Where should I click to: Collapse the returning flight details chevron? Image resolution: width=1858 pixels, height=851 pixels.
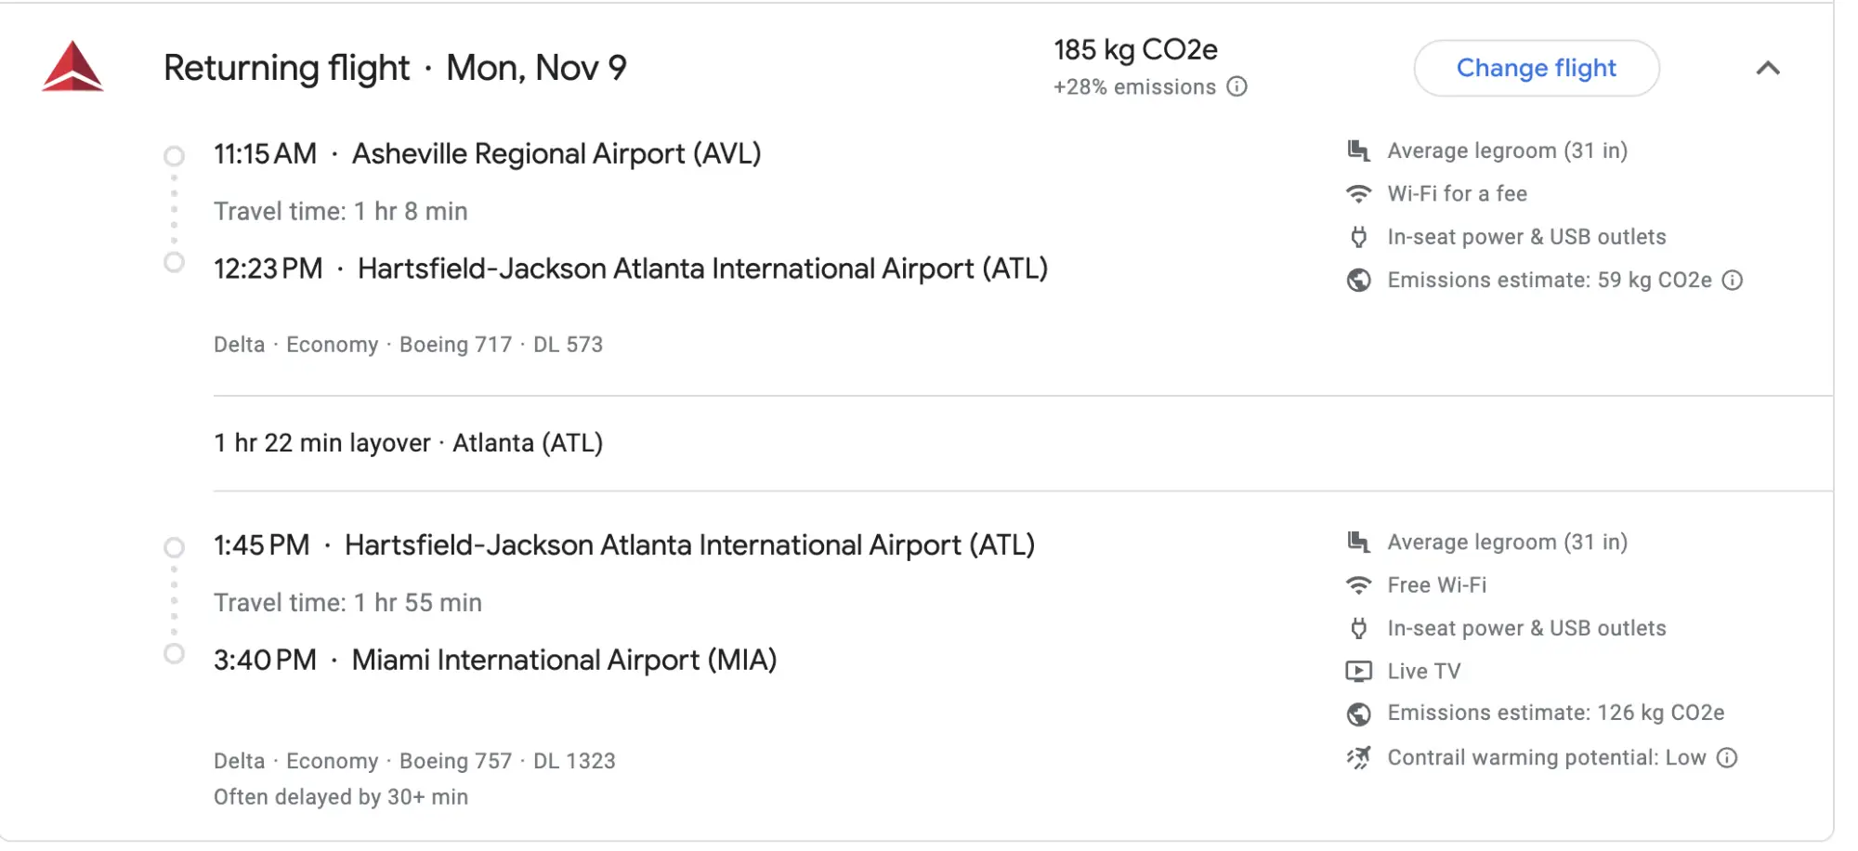coord(1768,68)
